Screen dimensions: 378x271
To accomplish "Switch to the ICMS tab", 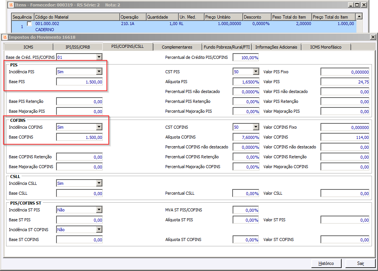I will pos(28,47).
